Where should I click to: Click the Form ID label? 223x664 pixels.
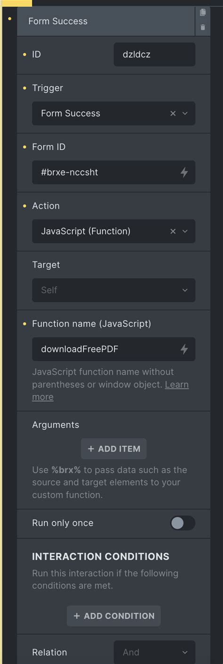pos(49,147)
